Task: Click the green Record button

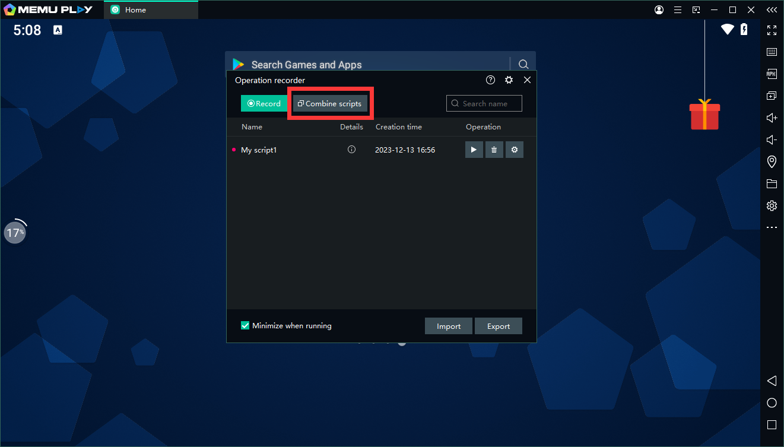Action: coord(264,104)
